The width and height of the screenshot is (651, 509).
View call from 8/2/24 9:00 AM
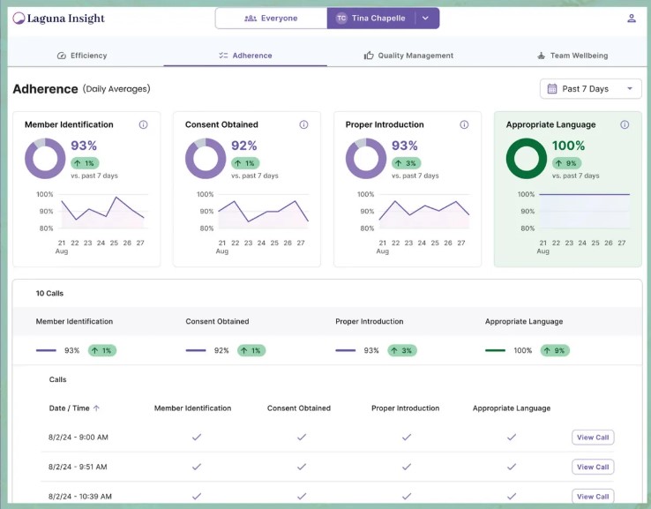click(592, 438)
